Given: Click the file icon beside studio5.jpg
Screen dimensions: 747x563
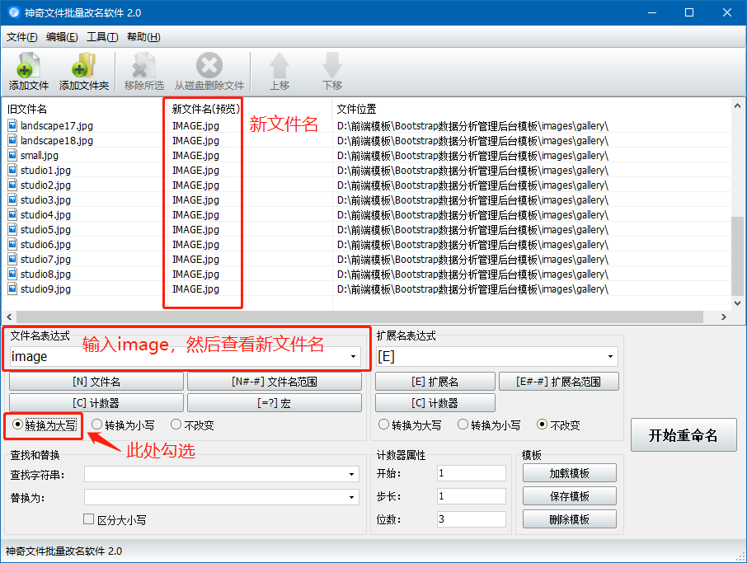Looking at the screenshot, I should pos(11,229).
